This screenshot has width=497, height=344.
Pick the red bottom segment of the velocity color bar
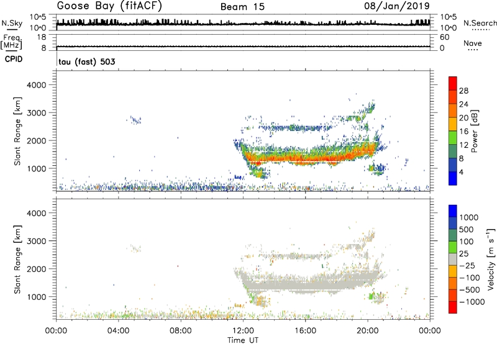(453, 307)
